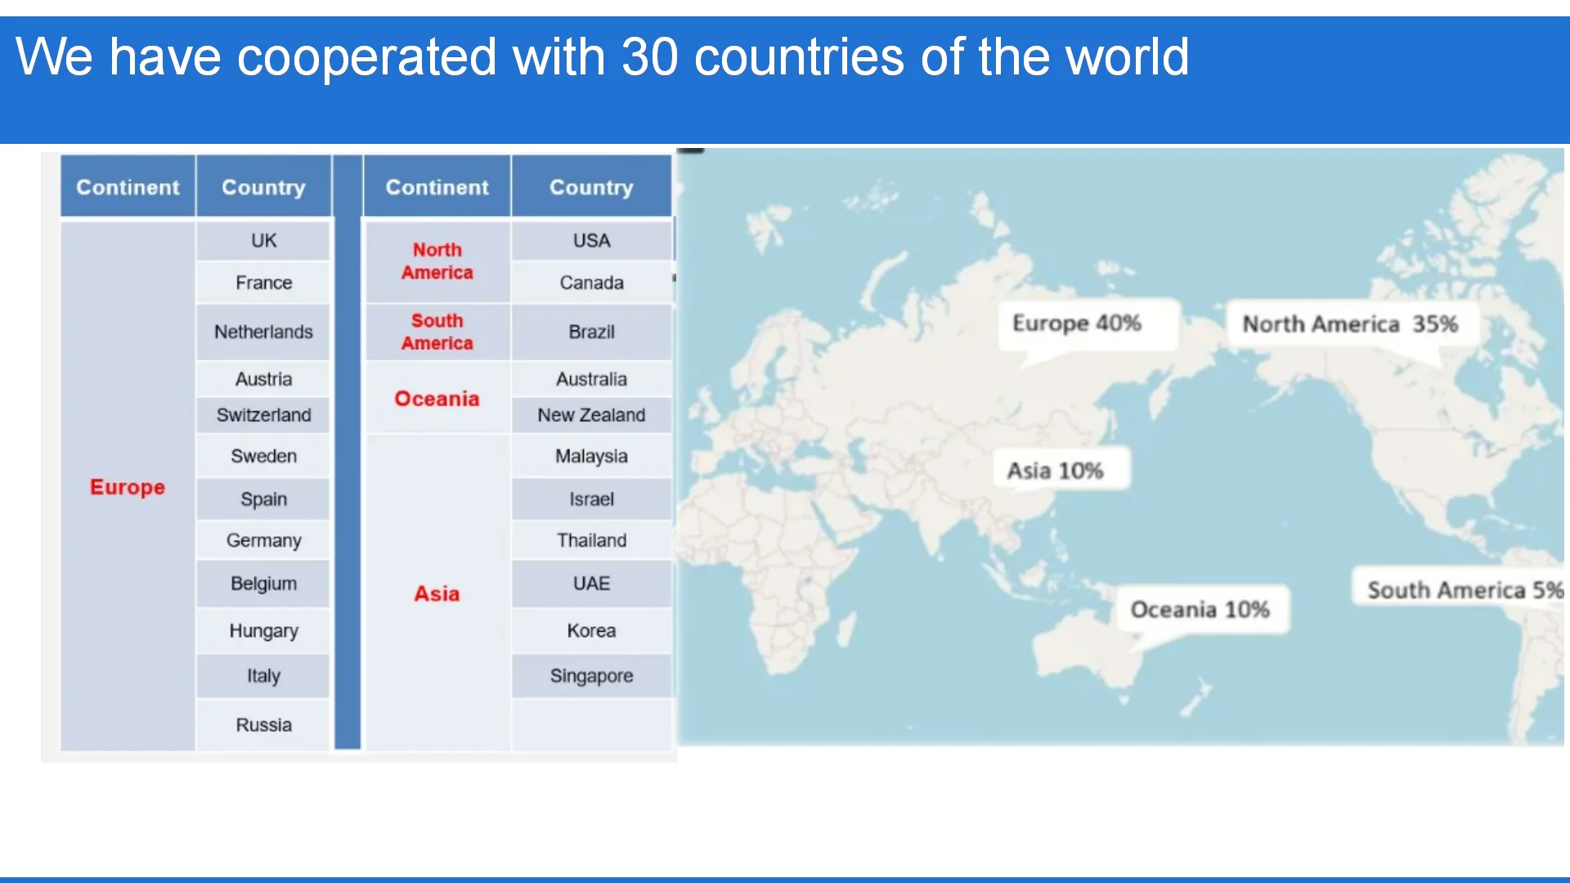The width and height of the screenshot is (1570, 883).
Task: Click the first Continent column header
Action: coord(128,187)
